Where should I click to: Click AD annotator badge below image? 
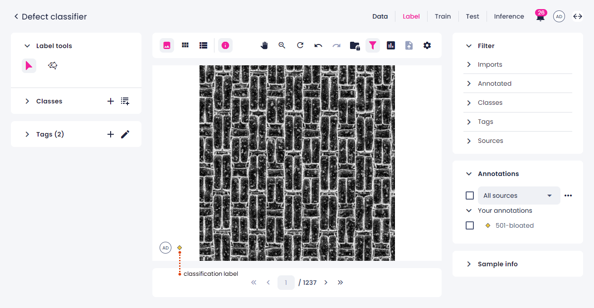166,248
